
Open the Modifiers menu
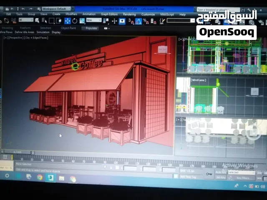[x=71, y=14]
